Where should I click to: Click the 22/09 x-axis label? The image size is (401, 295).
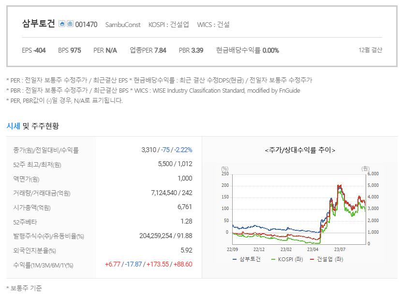click(232, 250)
